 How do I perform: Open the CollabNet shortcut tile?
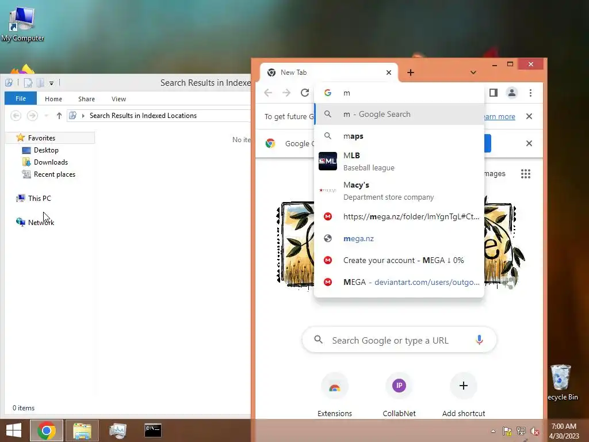(x=399, y=394)
